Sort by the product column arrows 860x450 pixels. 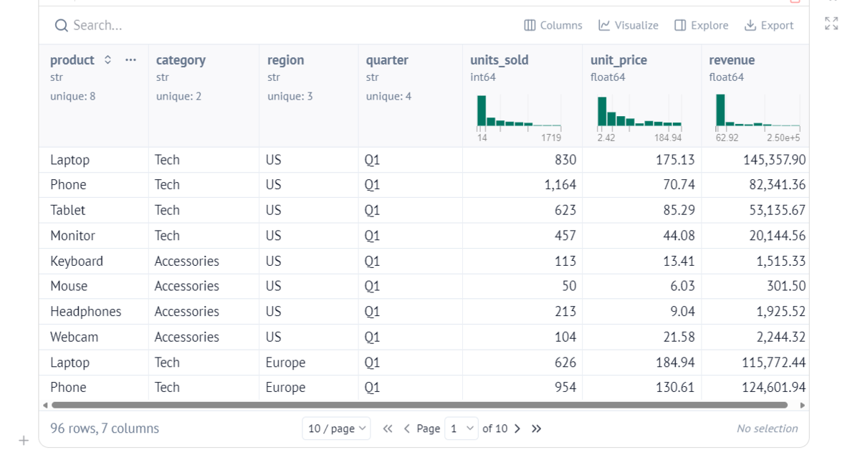[108, 60]
